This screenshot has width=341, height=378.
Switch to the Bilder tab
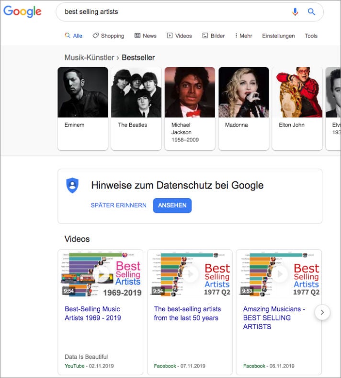pyautogui.click(x=213, y=36)
